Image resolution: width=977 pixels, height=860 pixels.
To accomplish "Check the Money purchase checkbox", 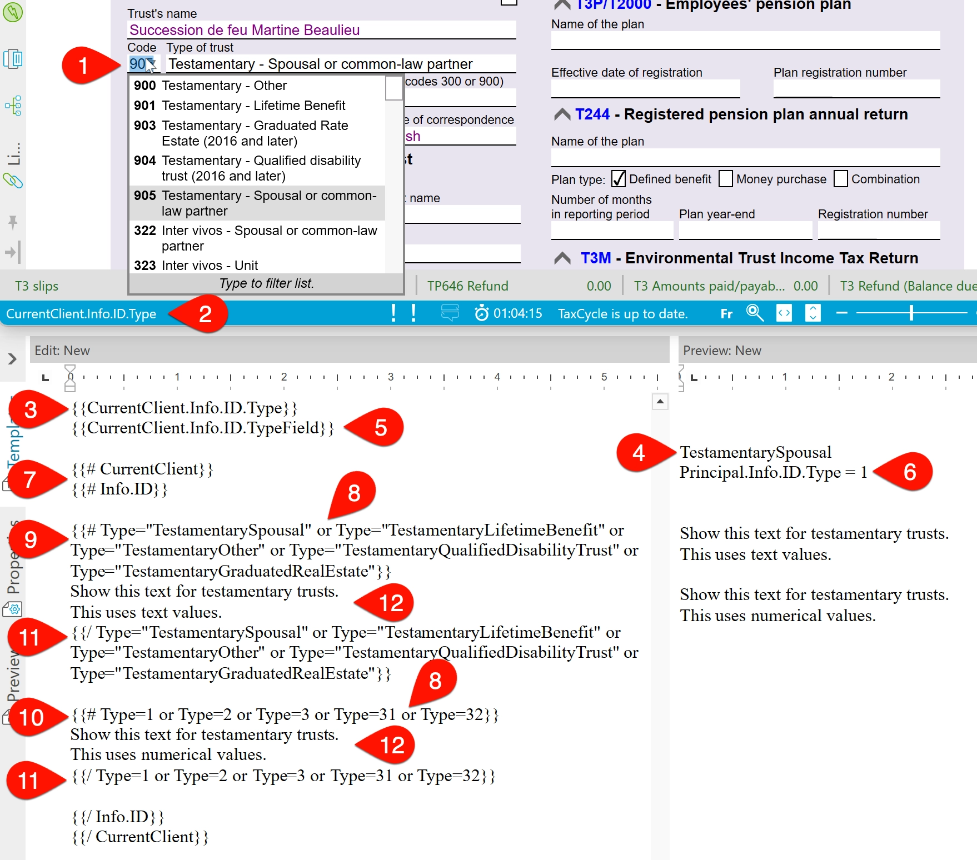I will click(x=726, y=179).
